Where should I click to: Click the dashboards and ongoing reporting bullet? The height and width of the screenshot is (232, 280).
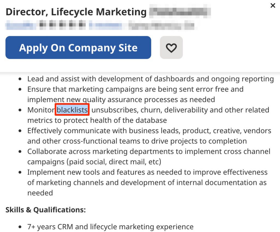coord(151,79)
